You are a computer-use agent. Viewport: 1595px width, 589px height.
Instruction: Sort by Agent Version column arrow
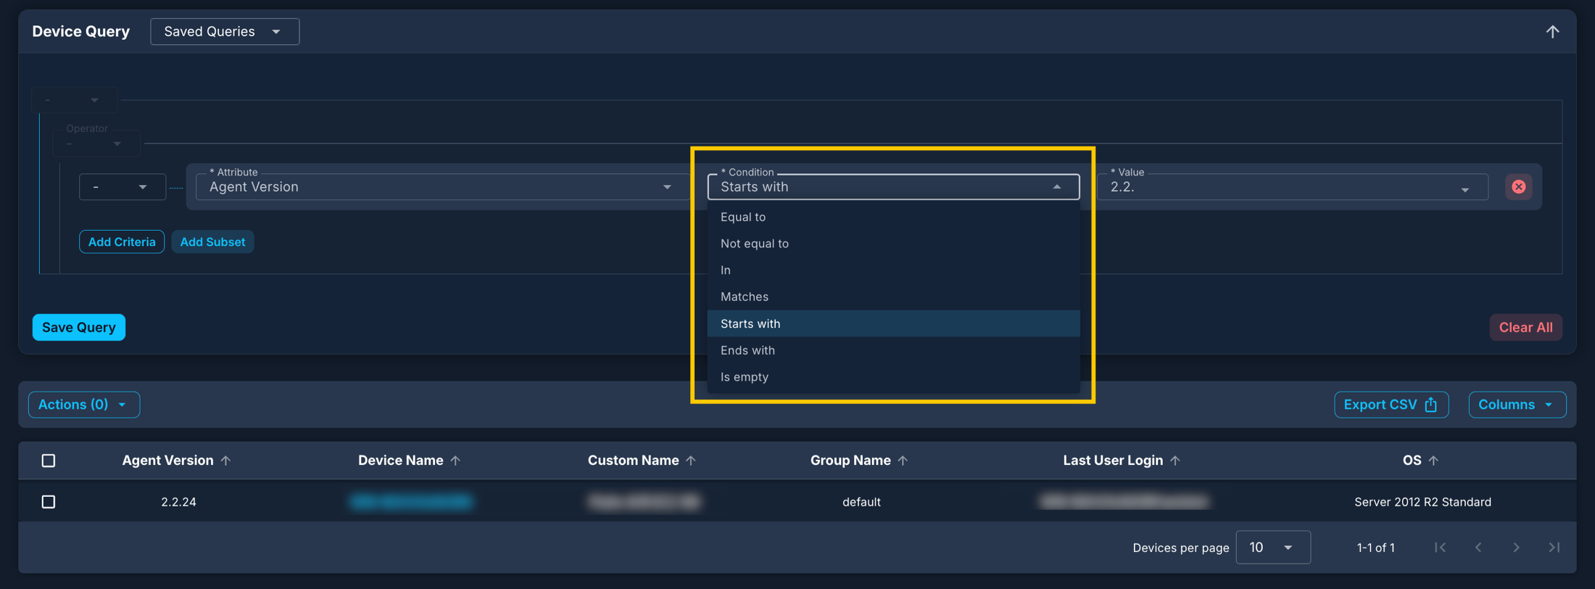point(226,461)
